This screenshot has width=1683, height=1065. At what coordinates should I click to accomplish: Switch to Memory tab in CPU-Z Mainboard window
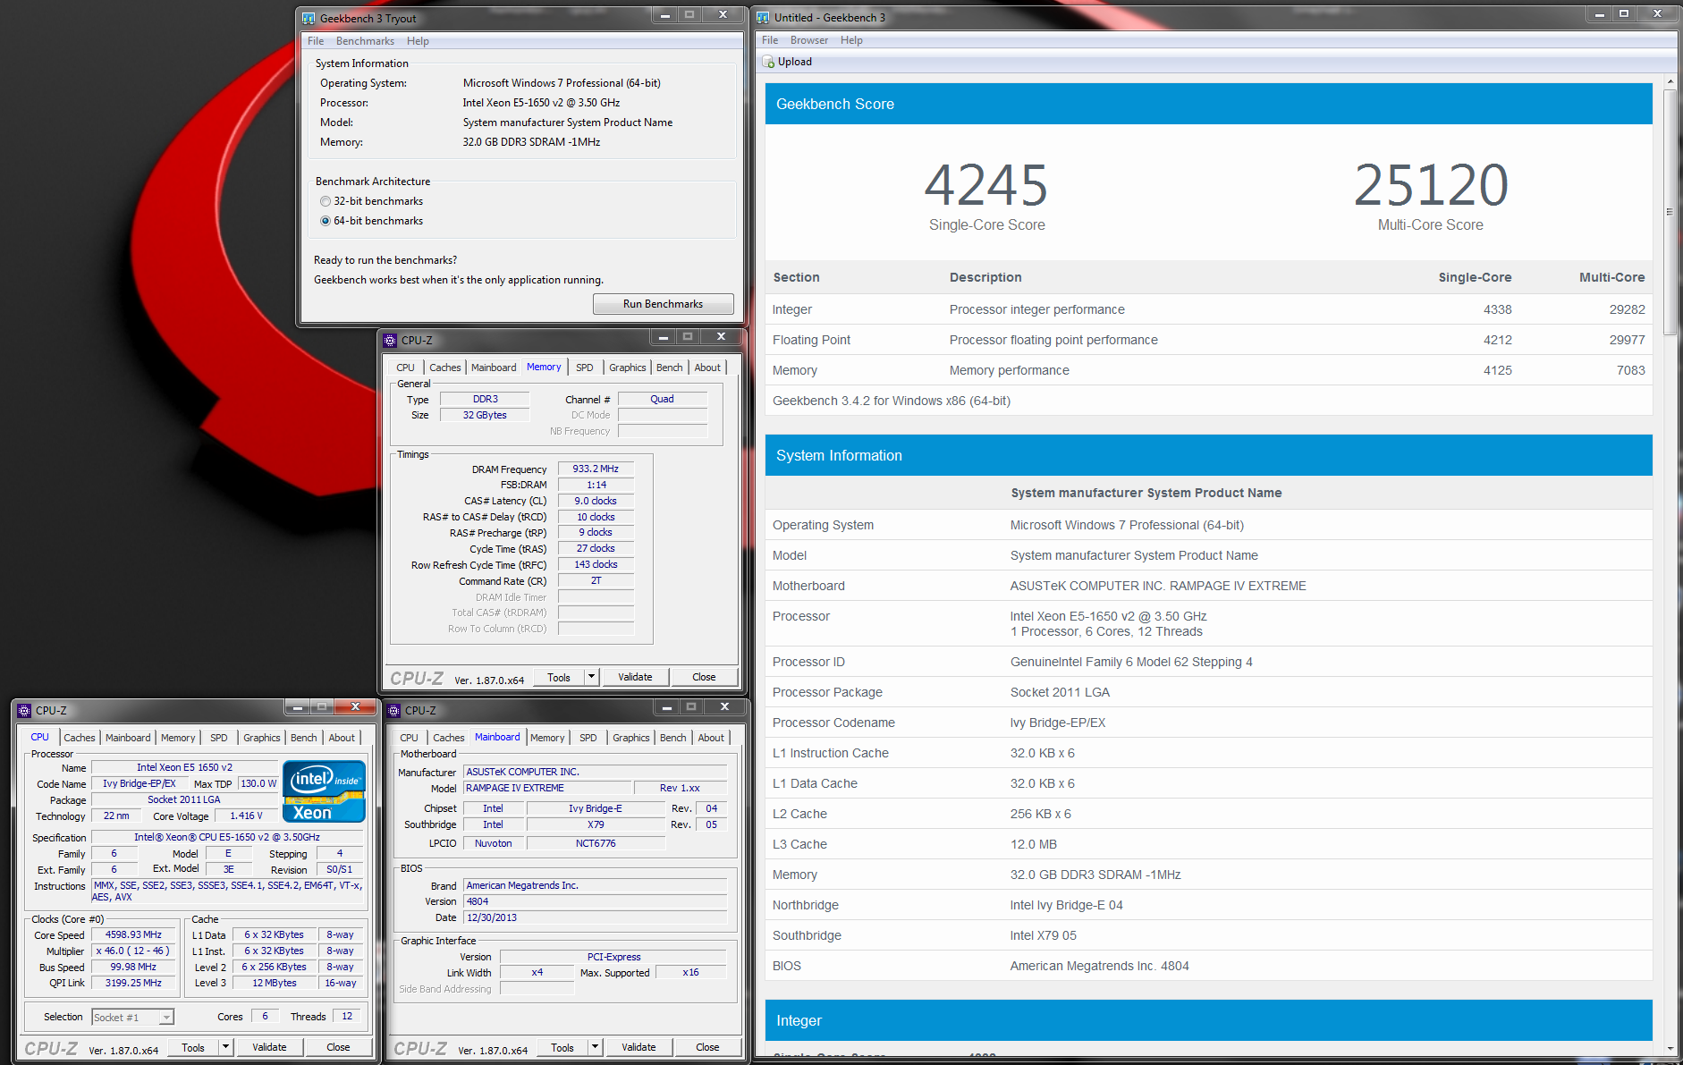point(547,738)
